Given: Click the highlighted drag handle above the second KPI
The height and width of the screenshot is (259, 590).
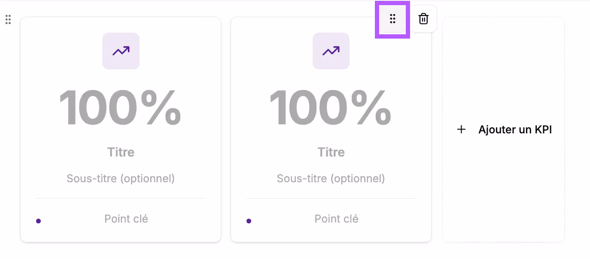Looking at the screenshot, I should (392, 19).
